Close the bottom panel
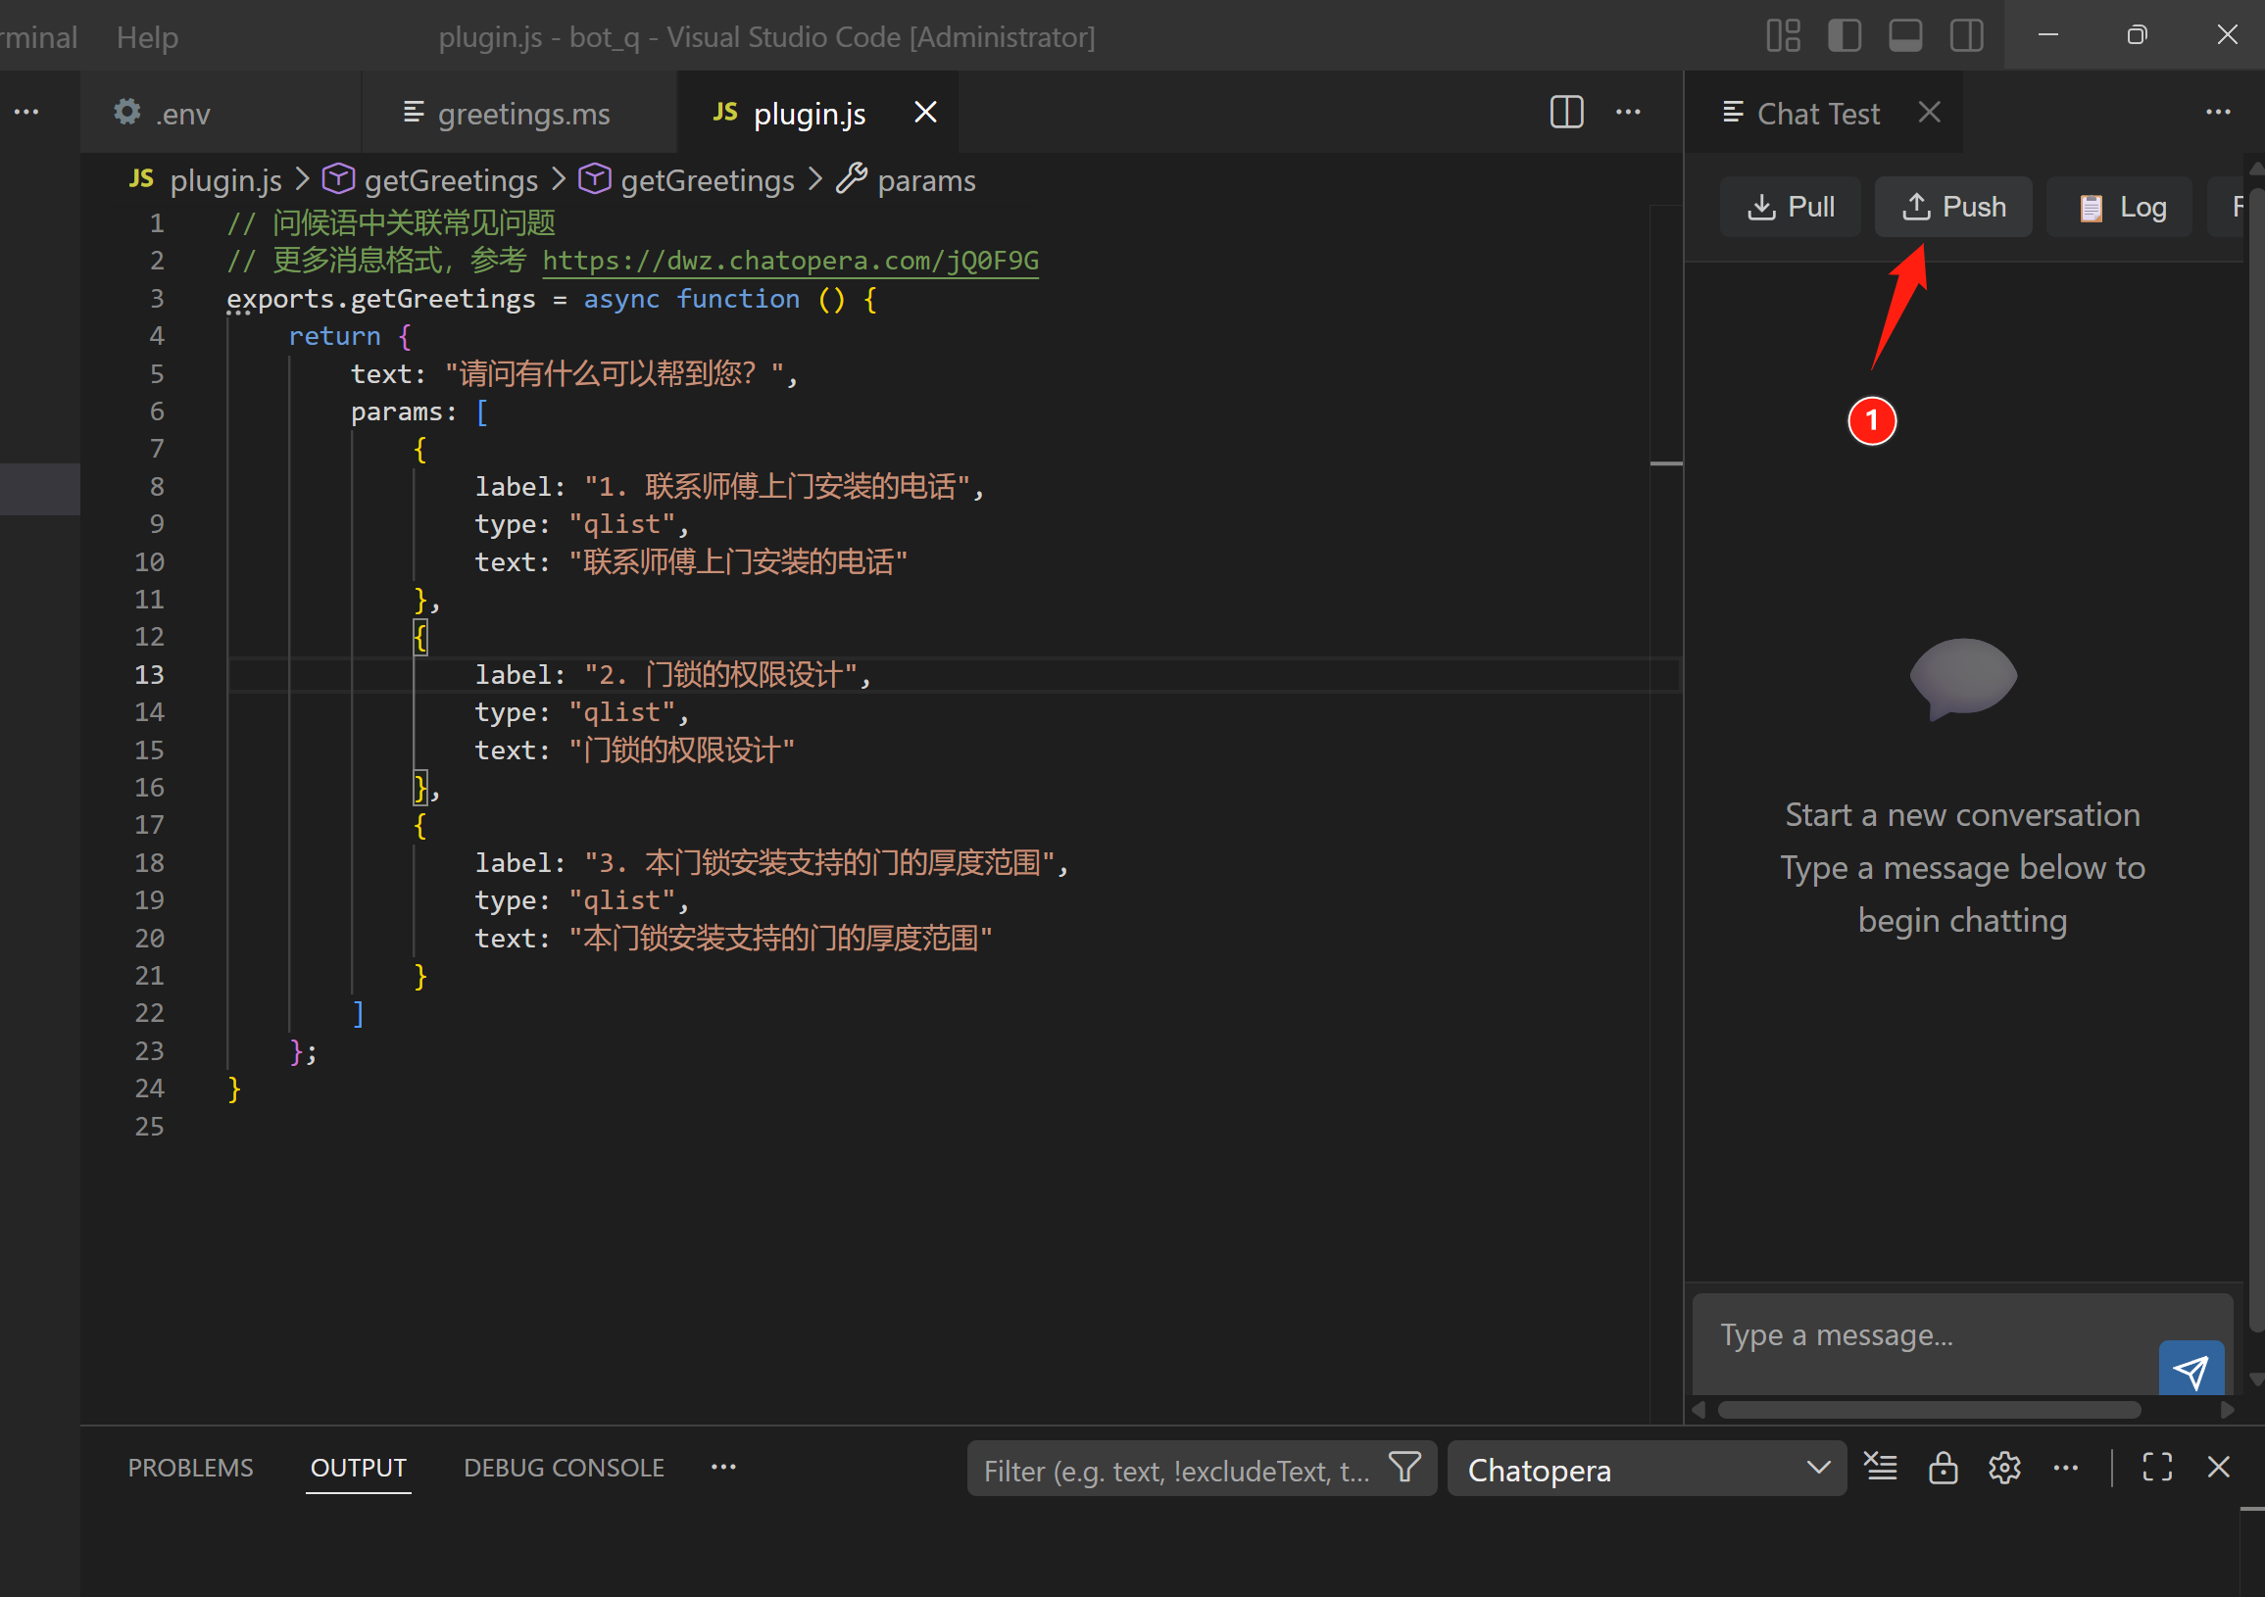Viewport: 2265px width, 1597px height. pos(2218,1468)
